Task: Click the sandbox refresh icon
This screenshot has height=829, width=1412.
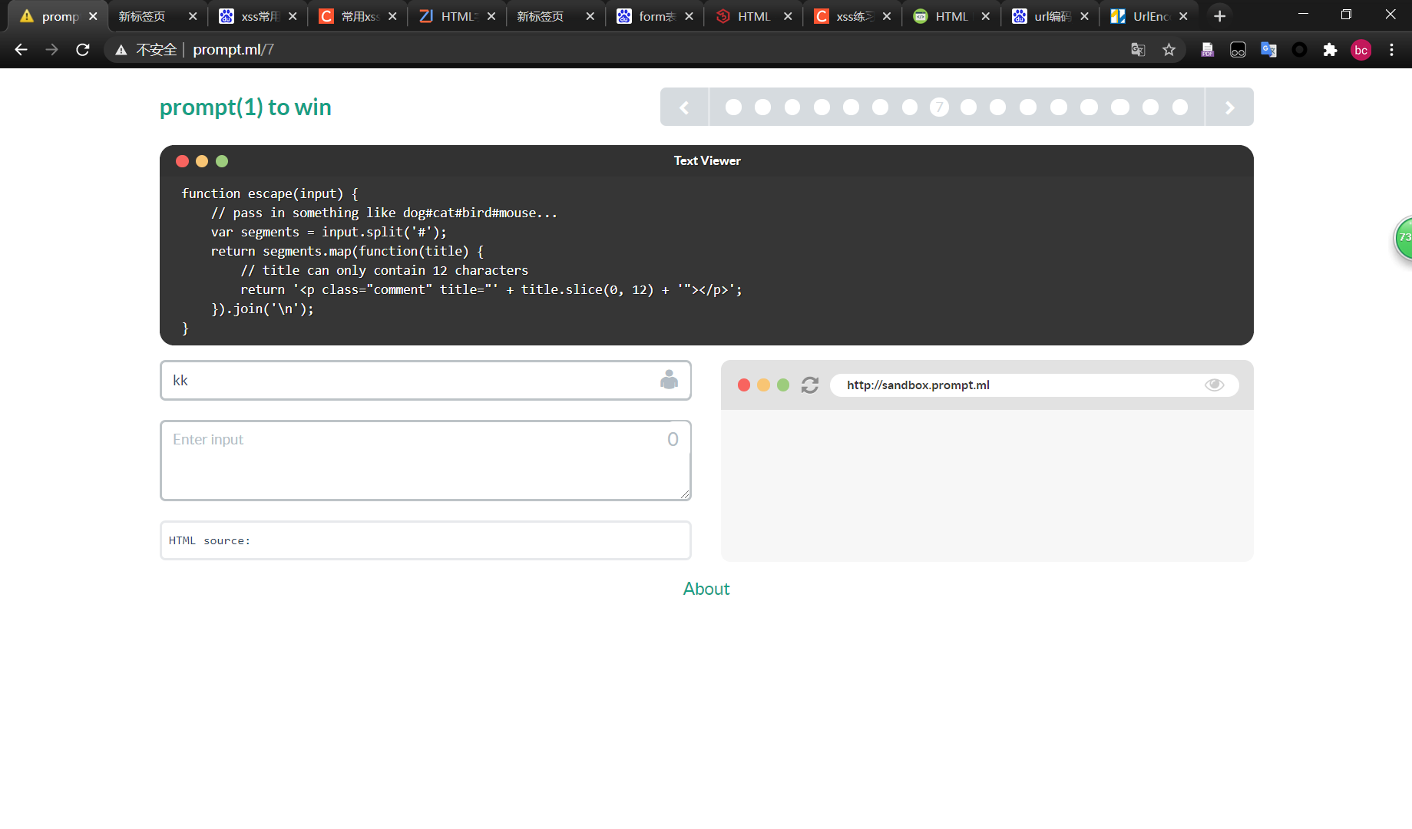Action: [x=809, y=385]
